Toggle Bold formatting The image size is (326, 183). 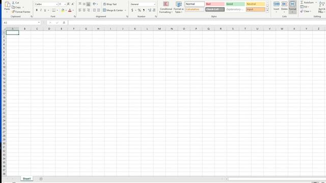click(37, 10)
